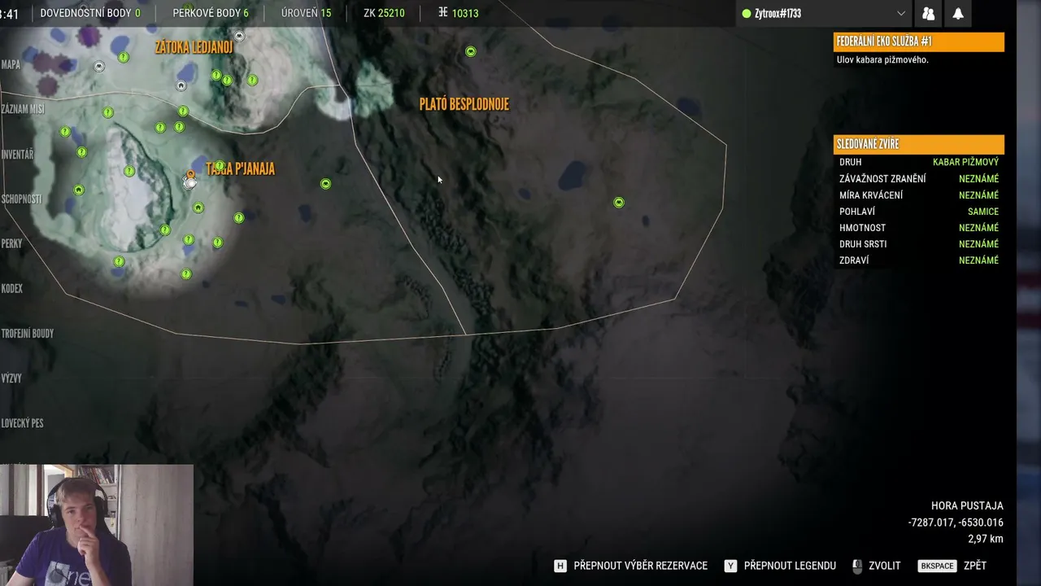Image resolution: width=1041 pixels, height=586 pixels.
Task: Click the ÚROVEŇ 15 level indicator
Action: click(x=306, y=13)
